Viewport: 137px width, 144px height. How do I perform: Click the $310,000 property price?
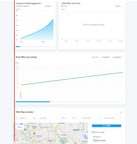pos(99,140)
